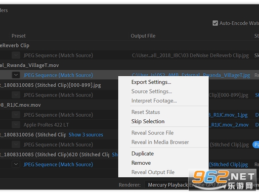Click JPEG Sequence preset under R1JC.mov.mov
Image resolution: width=259 pixels, height=194 pixels.
(58, 115)
